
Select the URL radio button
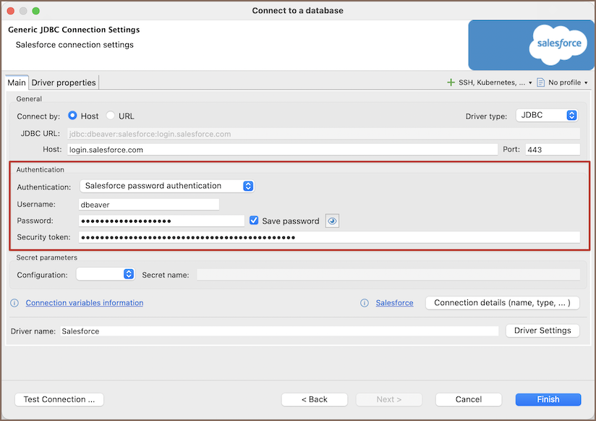tap(111, 116)
